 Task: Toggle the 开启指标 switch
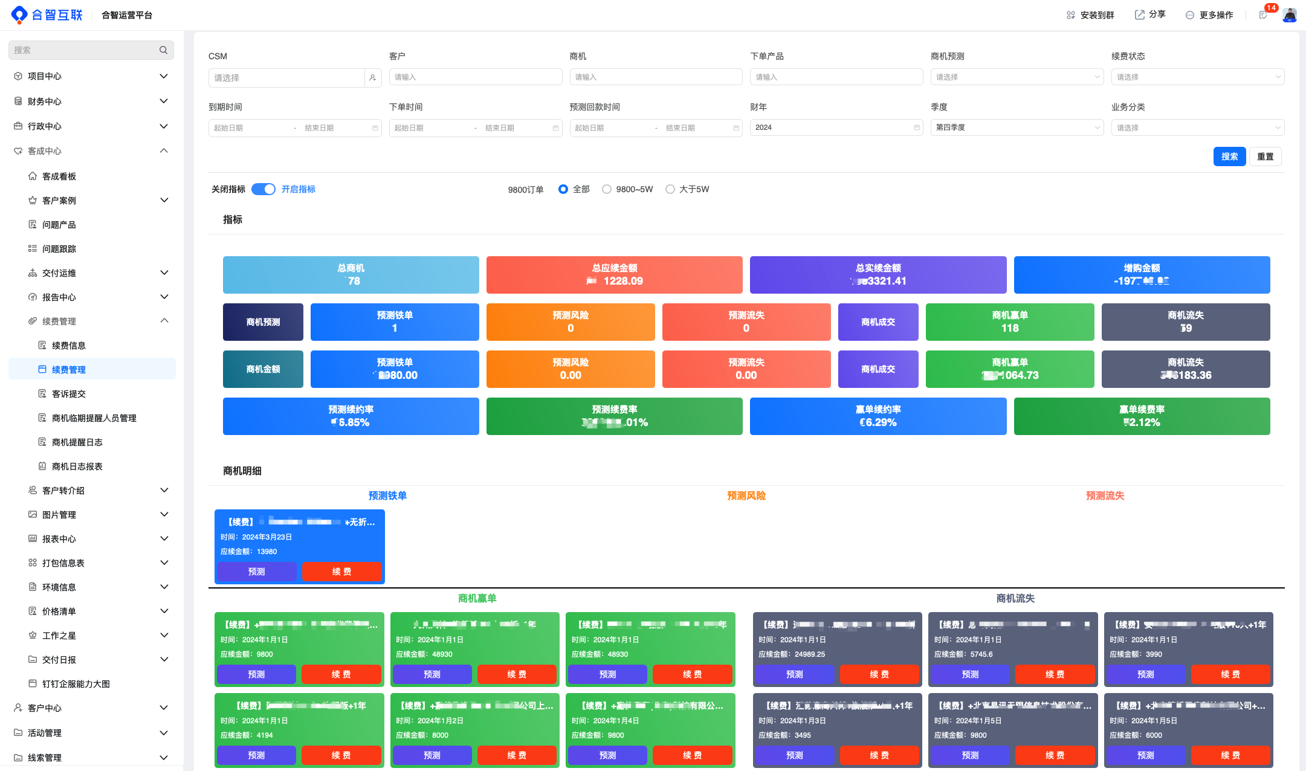(263, 189)
